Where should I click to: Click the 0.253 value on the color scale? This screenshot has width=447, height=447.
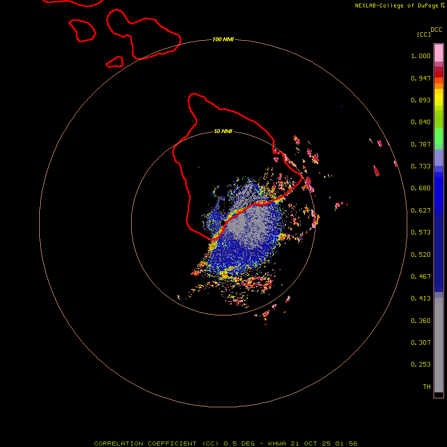(x=421, y=365)
